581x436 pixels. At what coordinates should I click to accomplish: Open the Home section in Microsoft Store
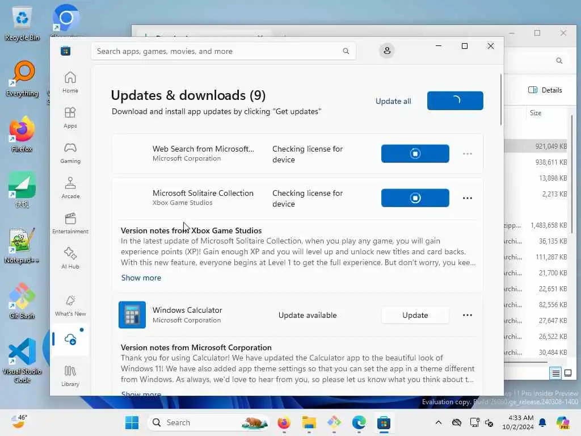click(x=70, y=82)
